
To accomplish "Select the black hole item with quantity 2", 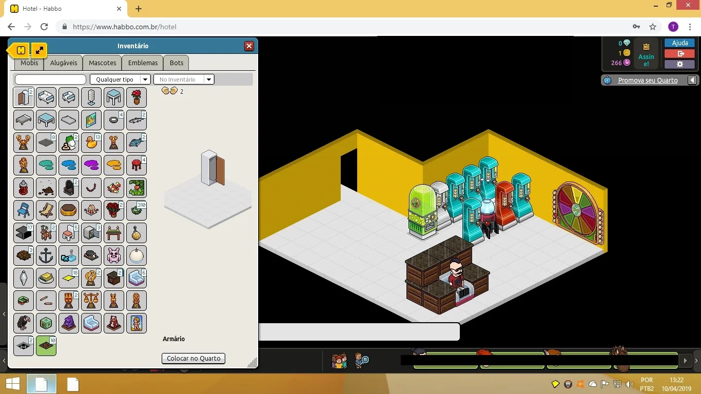I will 24,346.
